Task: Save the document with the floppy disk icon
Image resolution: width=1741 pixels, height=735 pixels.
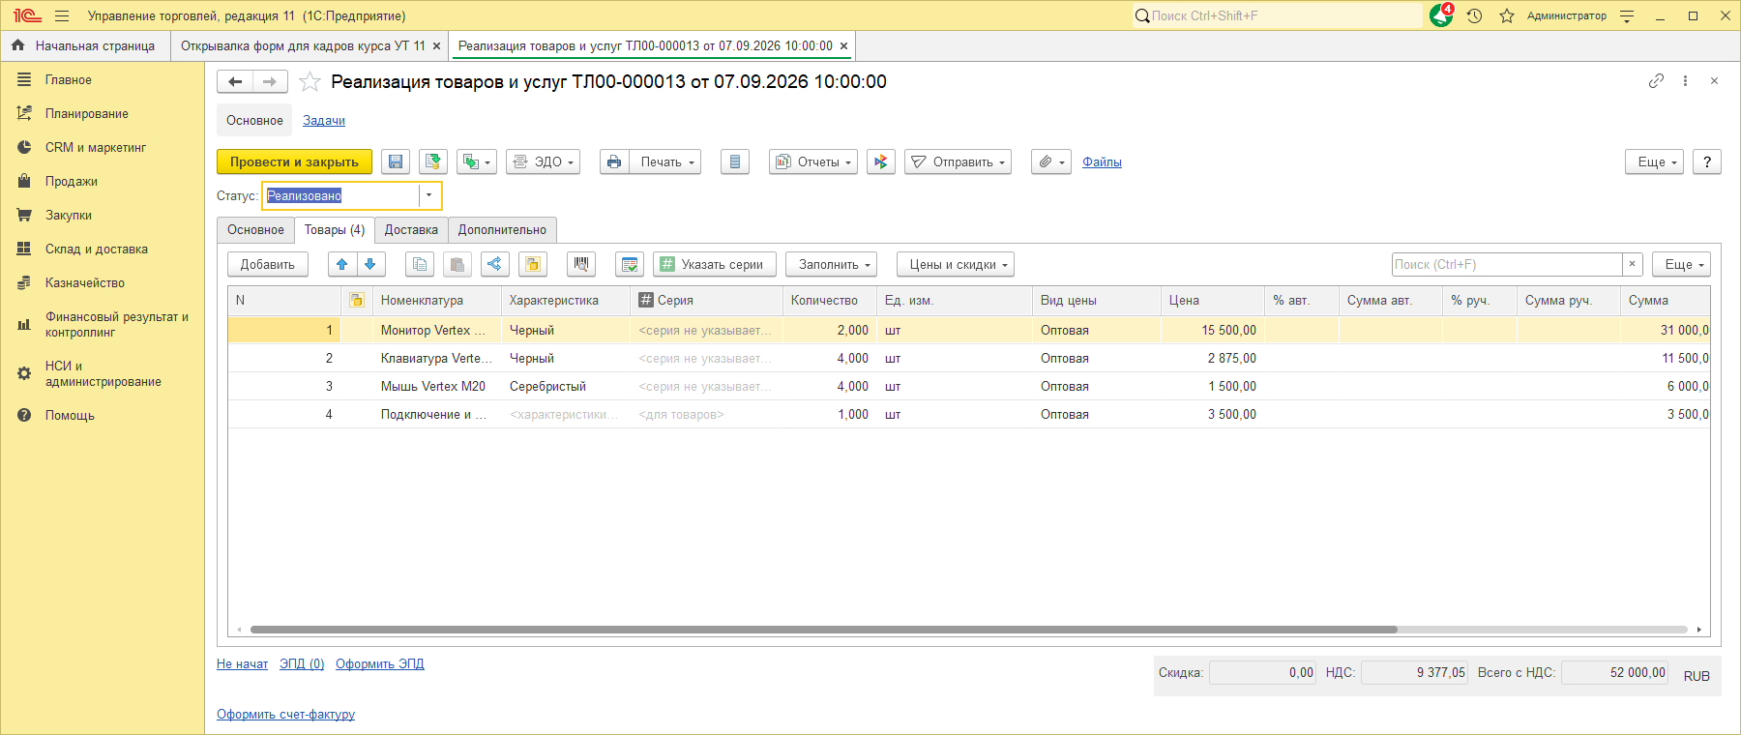Action: [x=396, y=162]
